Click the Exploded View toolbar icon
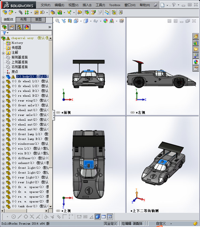This screenshot has height=227, width=200. point(93,13)
